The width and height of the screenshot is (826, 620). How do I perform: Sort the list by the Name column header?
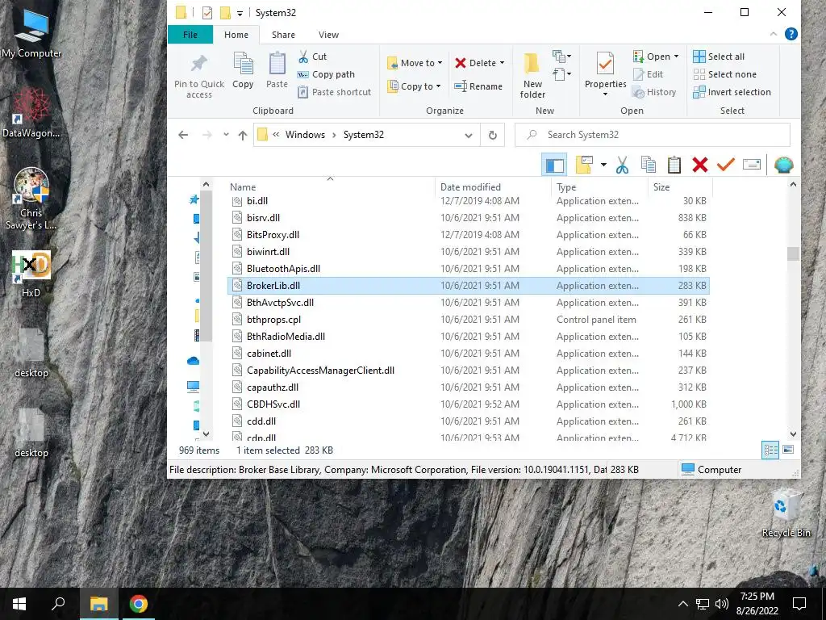332,187
